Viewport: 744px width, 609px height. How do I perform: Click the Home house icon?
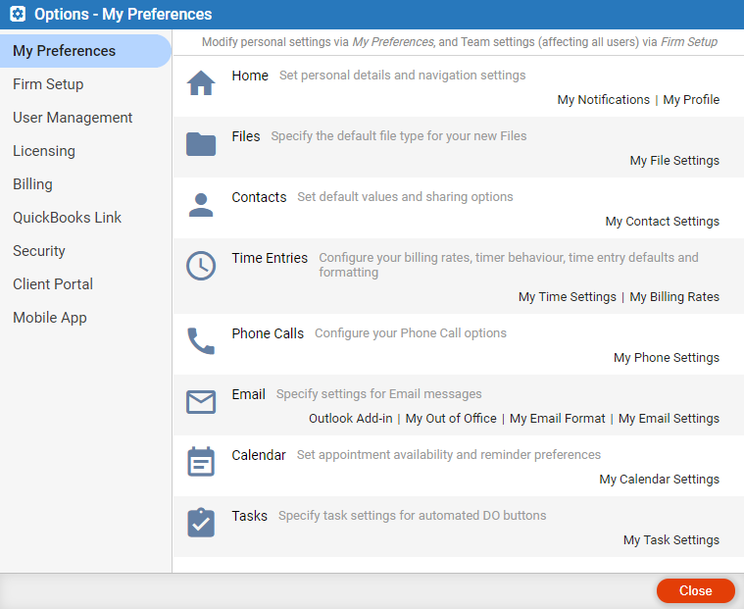coord(201,83)
